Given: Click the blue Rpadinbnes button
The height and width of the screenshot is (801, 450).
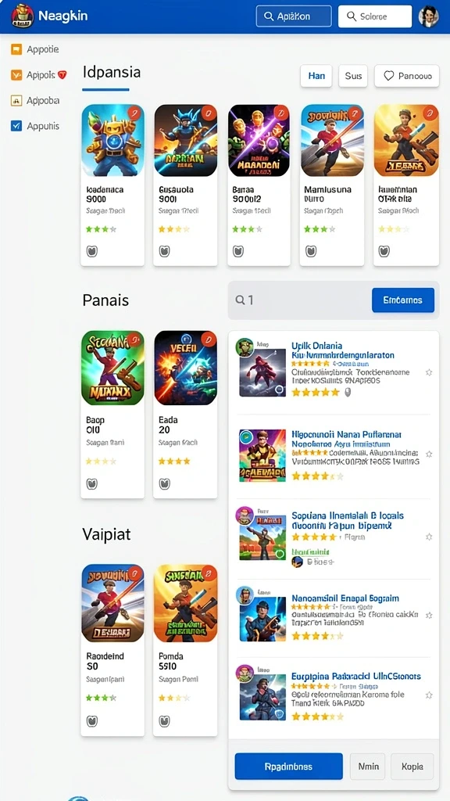Looking at the screenshot, I should [x=289, y=767].
